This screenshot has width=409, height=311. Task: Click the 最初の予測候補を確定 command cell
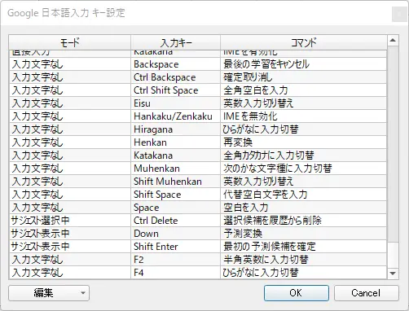click(x=304, y=247)
